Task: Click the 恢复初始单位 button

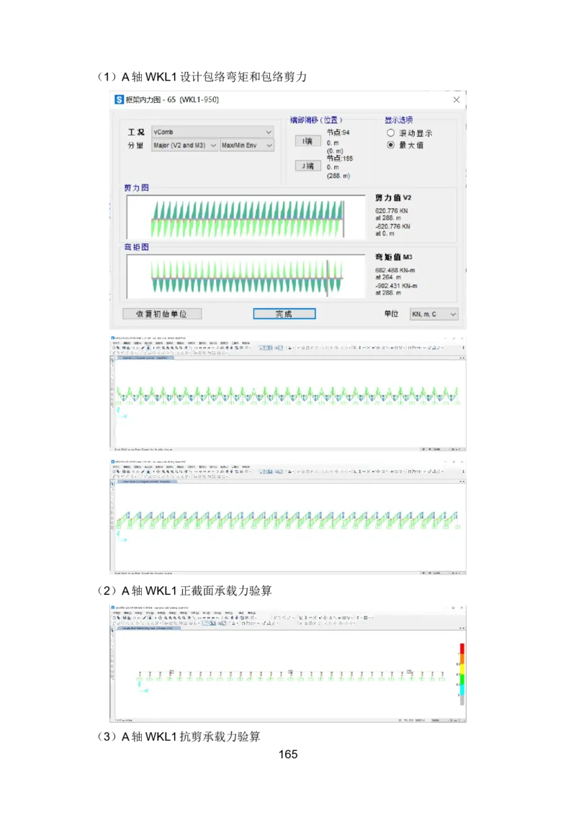Action: pos(160,313)
